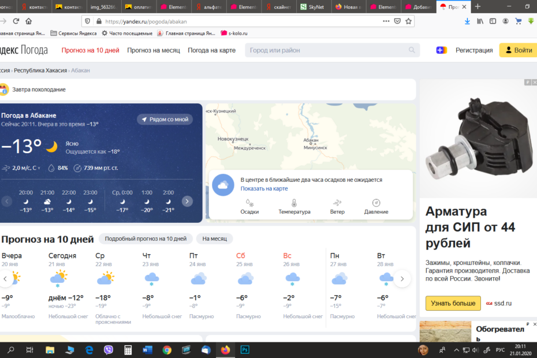Open the Firefox downloads arrow
Image resolution: width=537 pixels, height=358 pixels.
click(467, 21)
